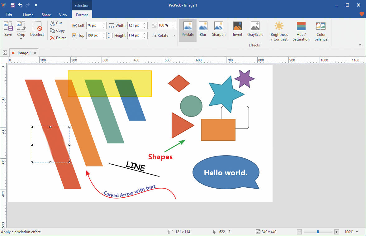Delete the selected area
Image resolution: width=366 pixels, height=236 pixels.
tap(58, 38)
